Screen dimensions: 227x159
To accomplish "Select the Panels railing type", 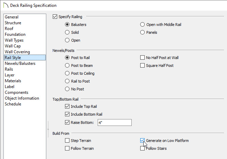I will 143,32.
